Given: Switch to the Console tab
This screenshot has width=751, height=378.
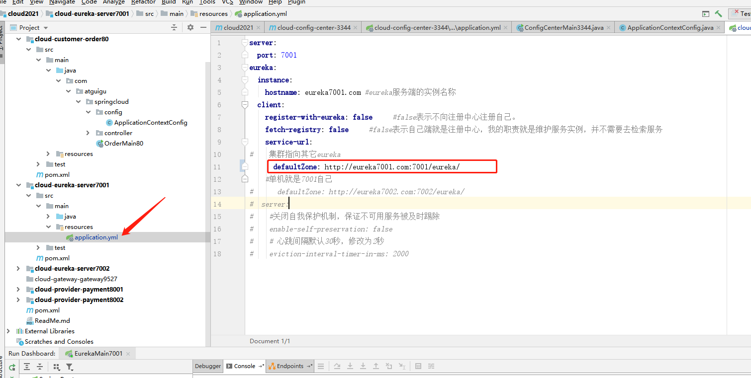Looking at the screenshot, I should pos(245,366).
